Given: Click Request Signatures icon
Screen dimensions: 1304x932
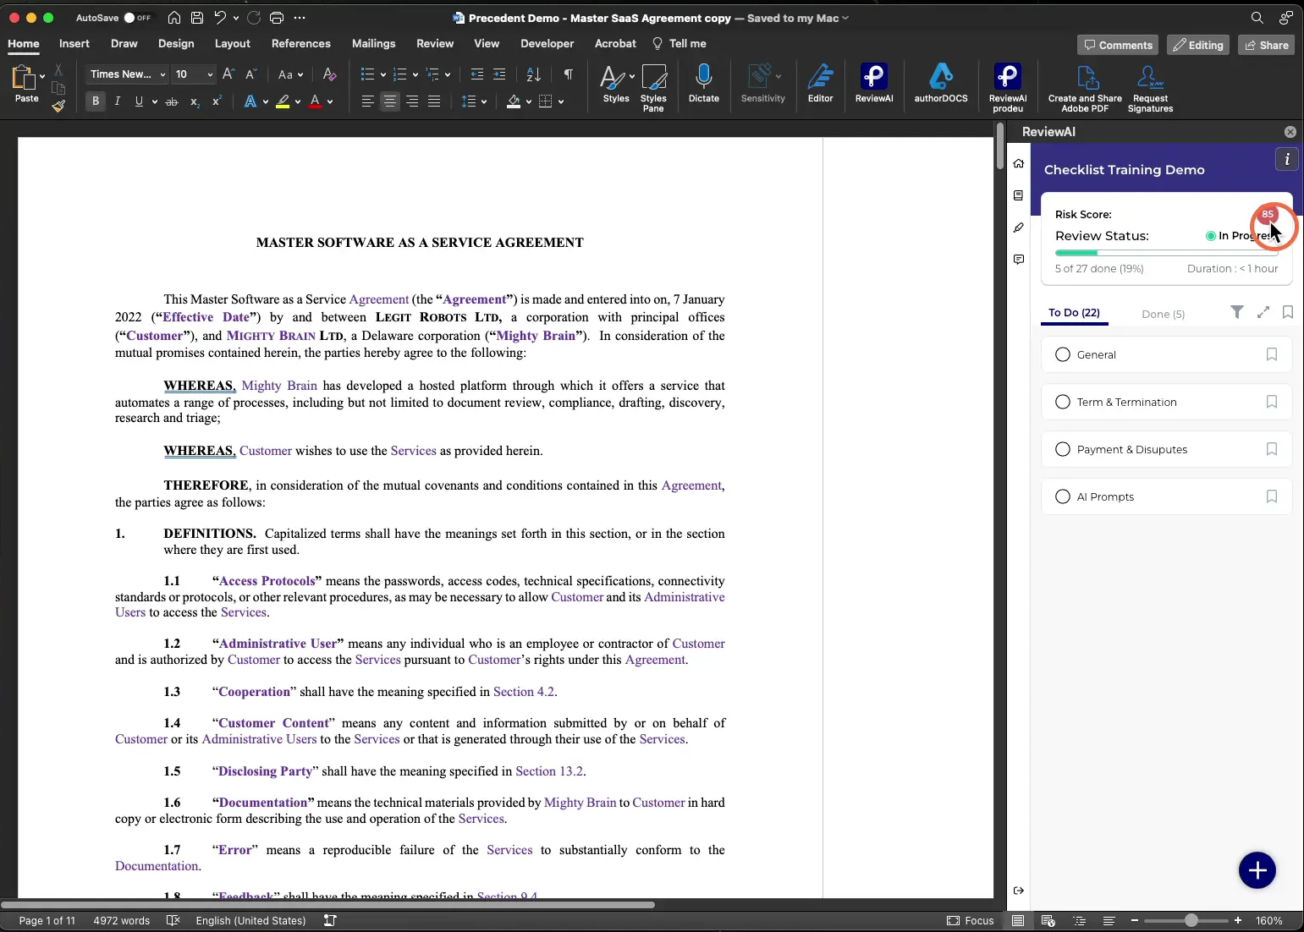Looking at the screenshot, I should pos(1150,88).
